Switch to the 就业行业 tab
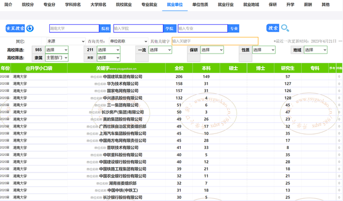 tap(226, 4)
